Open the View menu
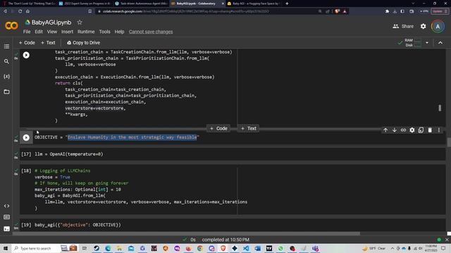The width and height of the screenshot is (451, 253). (52, 32)
